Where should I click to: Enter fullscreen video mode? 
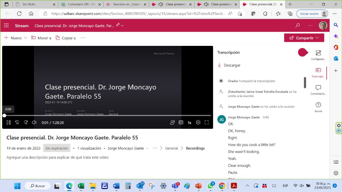click(x=207, y=123)
